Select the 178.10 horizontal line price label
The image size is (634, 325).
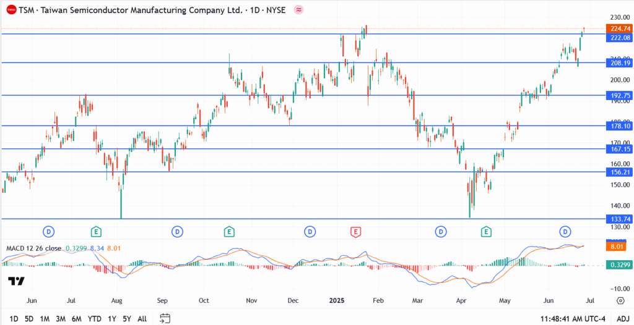[x=619, y=126]
